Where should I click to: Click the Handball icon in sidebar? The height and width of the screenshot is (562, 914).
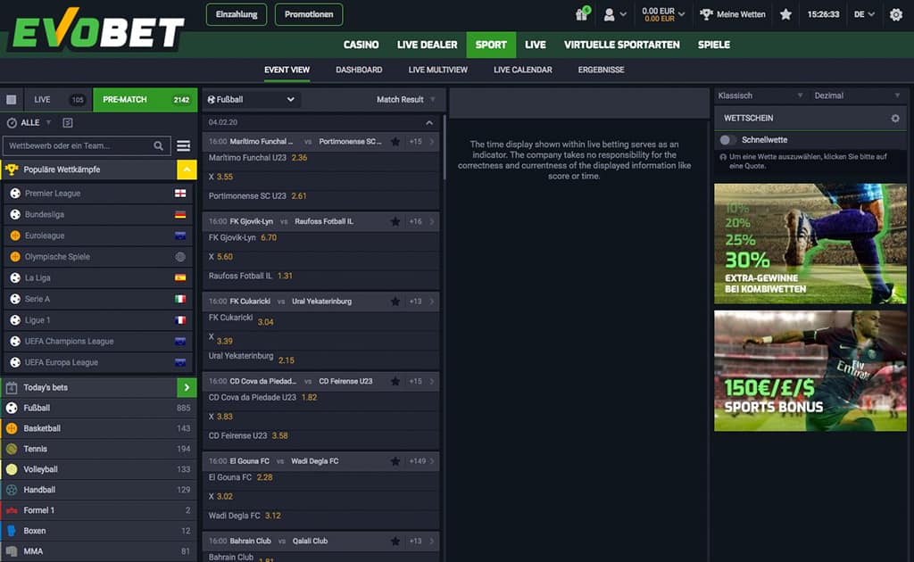pos(12,490)
